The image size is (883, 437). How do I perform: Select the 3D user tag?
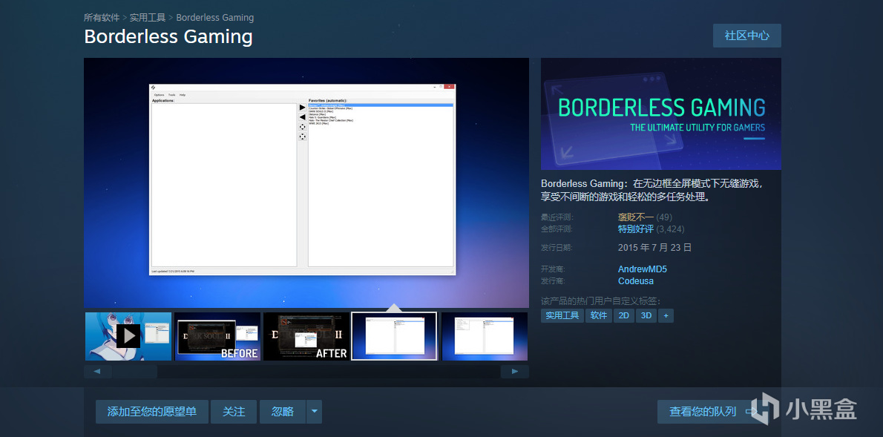(x=646, y=315)
